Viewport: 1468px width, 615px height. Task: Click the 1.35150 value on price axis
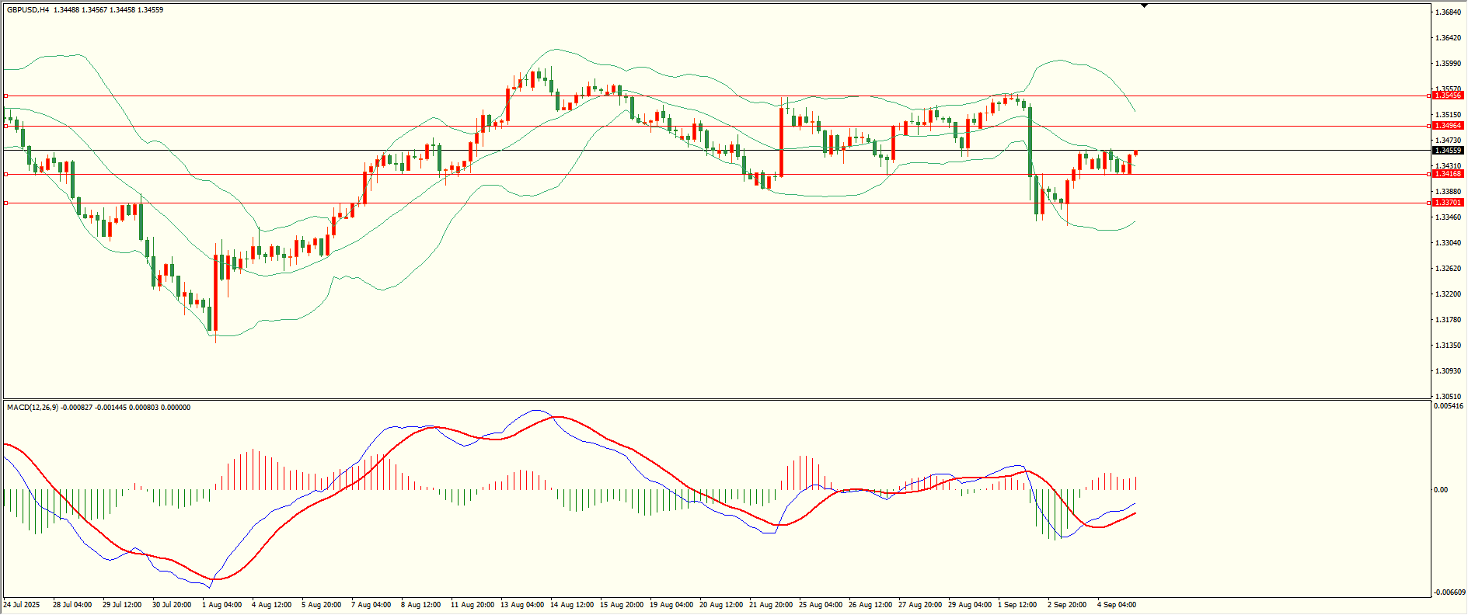coord(1449,115)
